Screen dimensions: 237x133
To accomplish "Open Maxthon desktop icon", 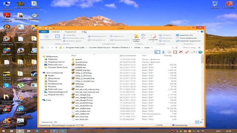I will pyautogui.click(x=21, y=110).
